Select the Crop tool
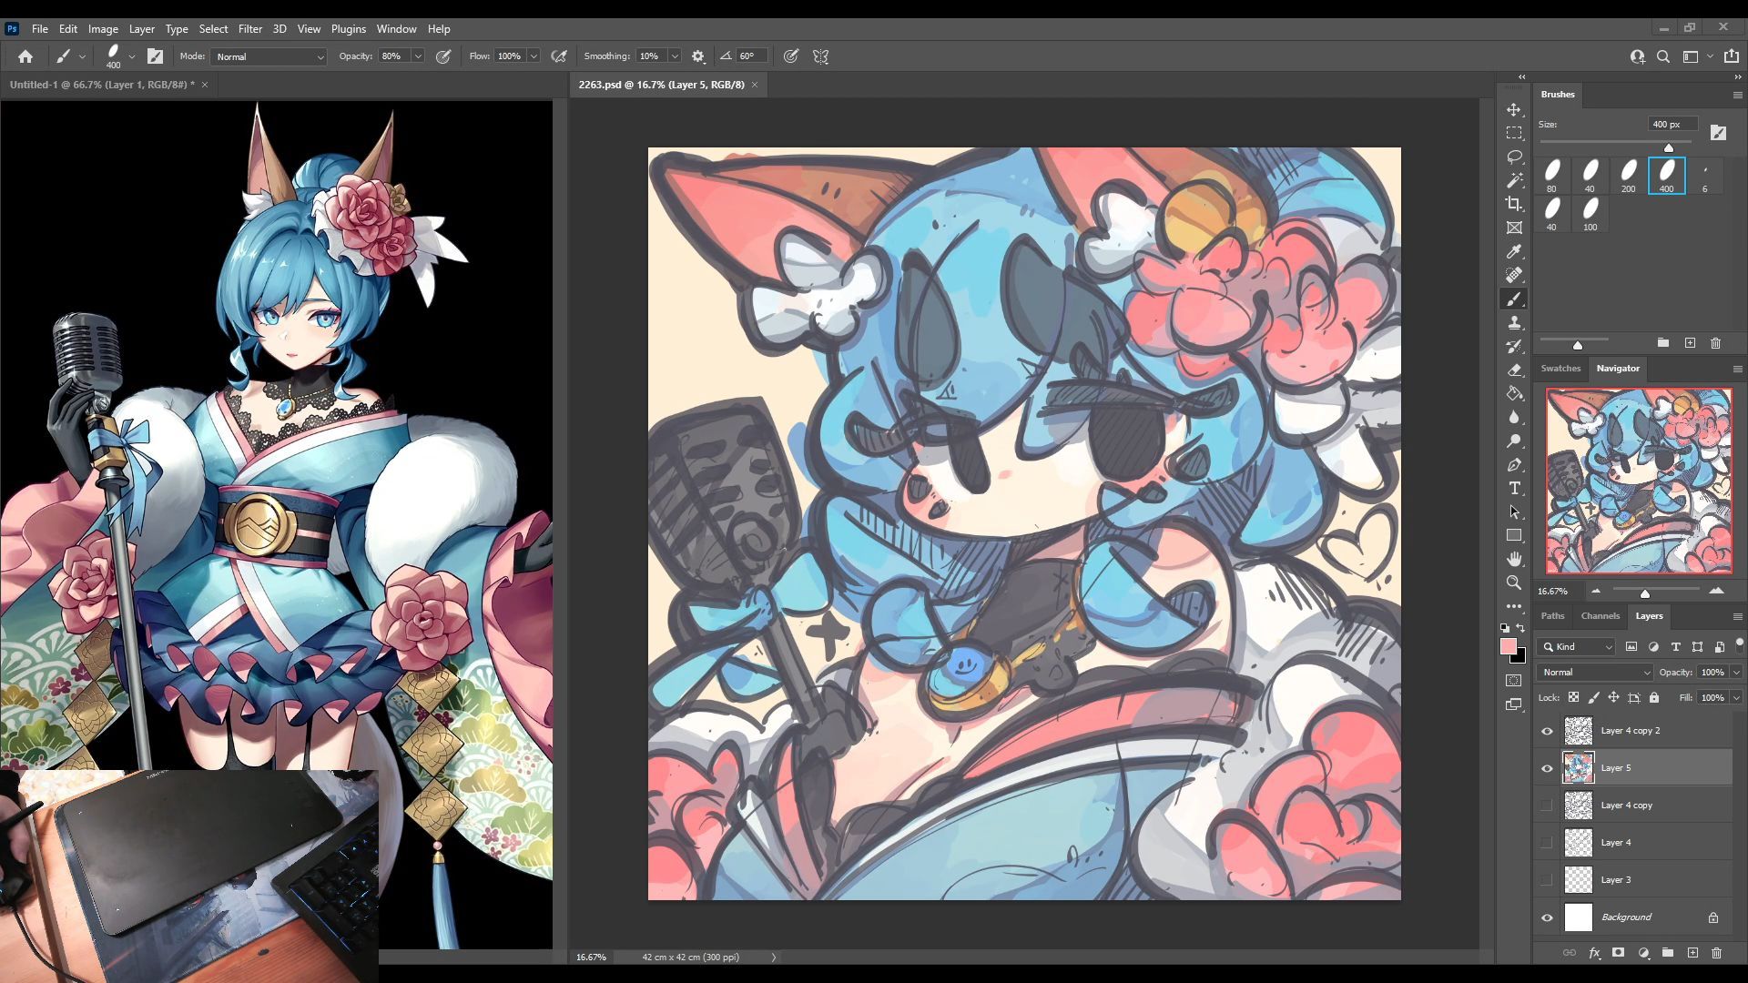Screen dimensions: 1748x983 (1514, 204)
